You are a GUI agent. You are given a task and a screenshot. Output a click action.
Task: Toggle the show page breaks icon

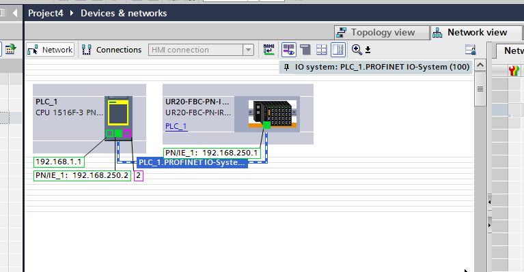322,50
